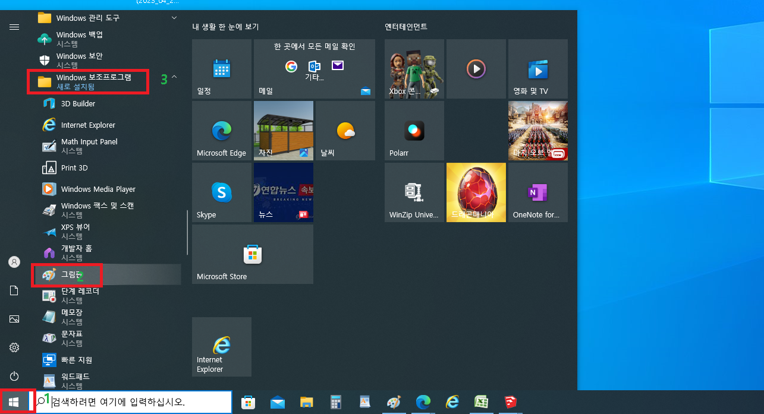Screen dimensions: 764x414
Task: Open Settings gear in Start sidebar
Action: pos(14,347)
